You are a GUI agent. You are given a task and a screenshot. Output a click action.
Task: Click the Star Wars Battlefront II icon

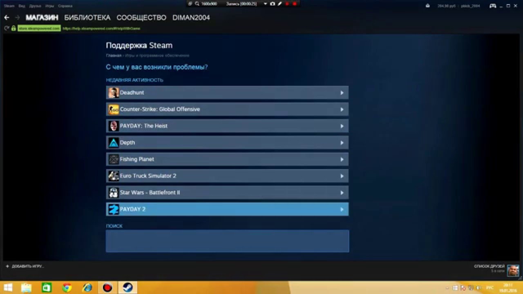pos(113,193)
